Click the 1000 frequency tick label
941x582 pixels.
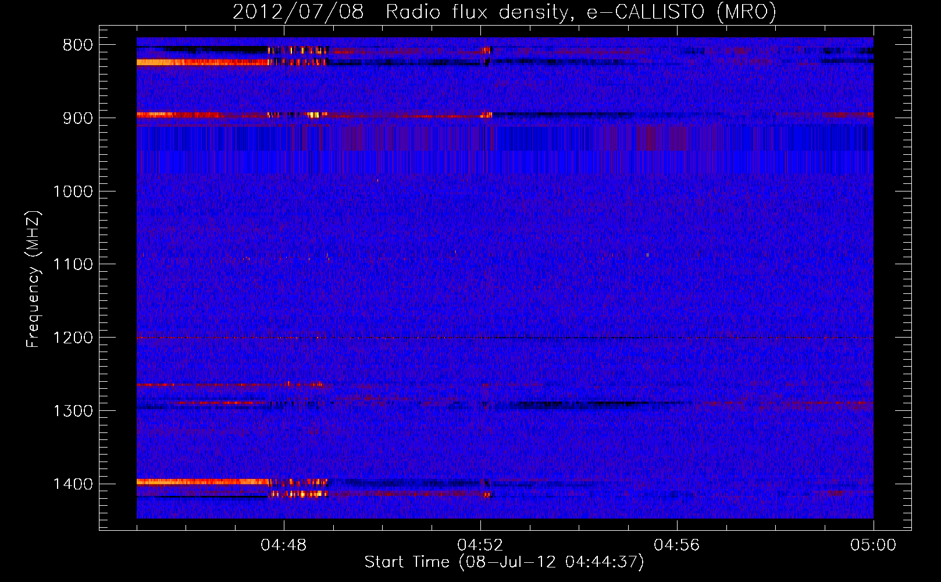(x=73, y=191)
